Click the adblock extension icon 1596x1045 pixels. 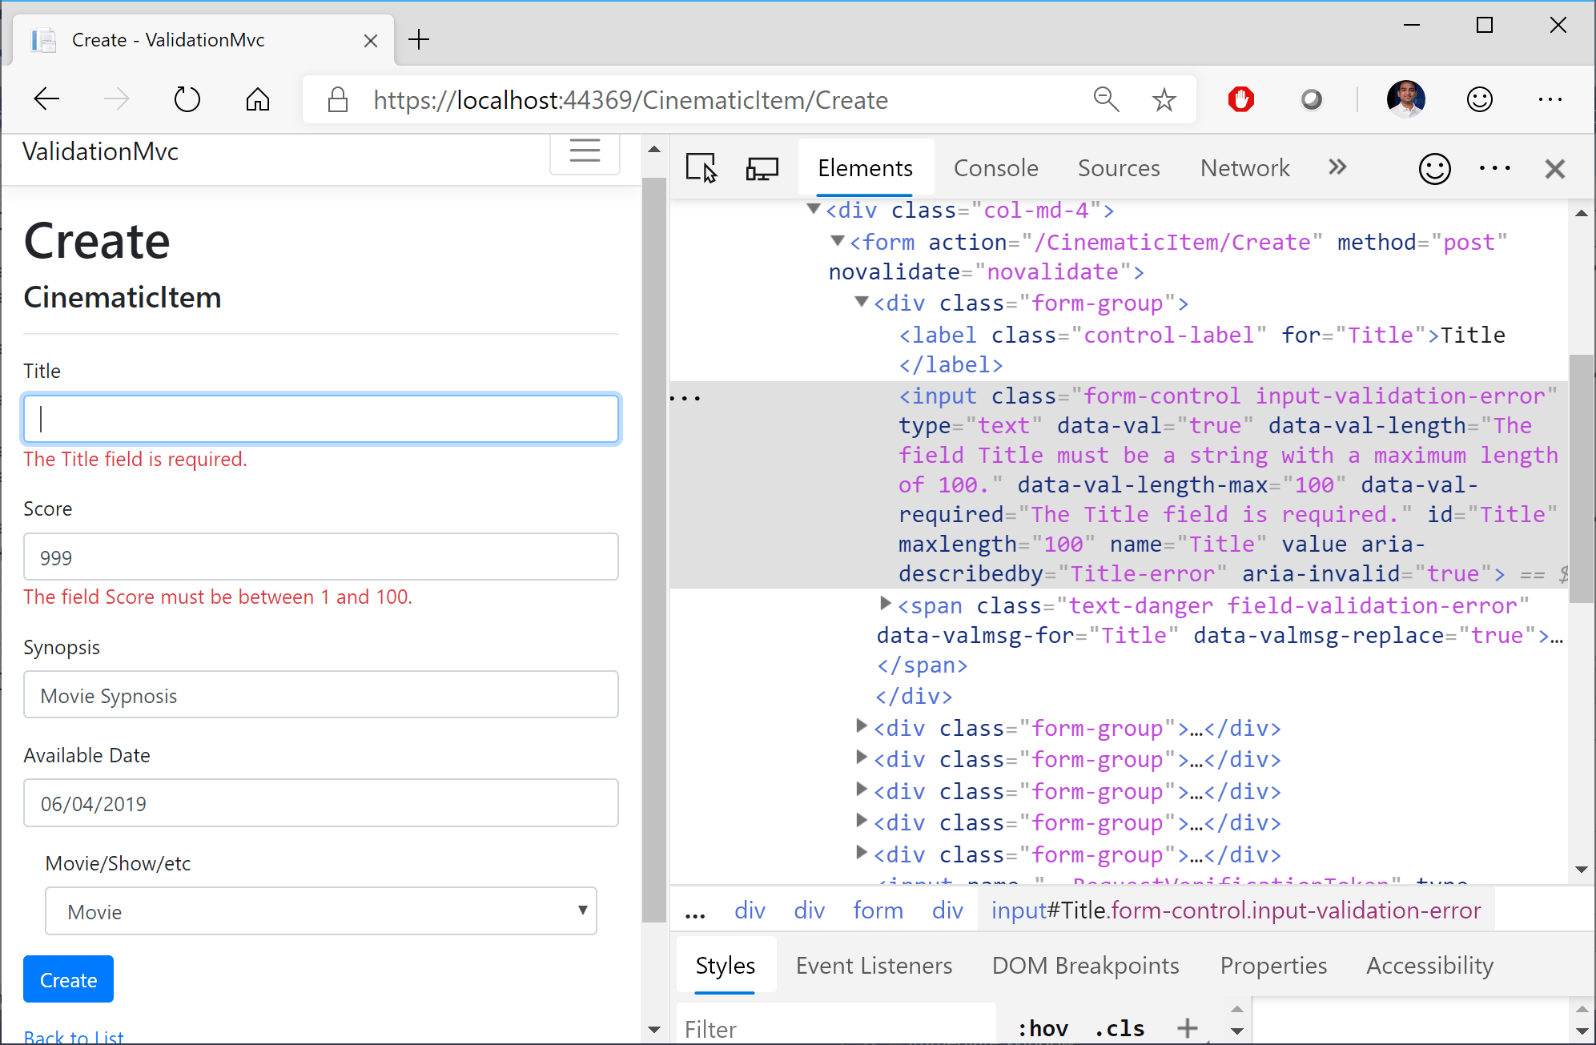tap(1240, 98)
